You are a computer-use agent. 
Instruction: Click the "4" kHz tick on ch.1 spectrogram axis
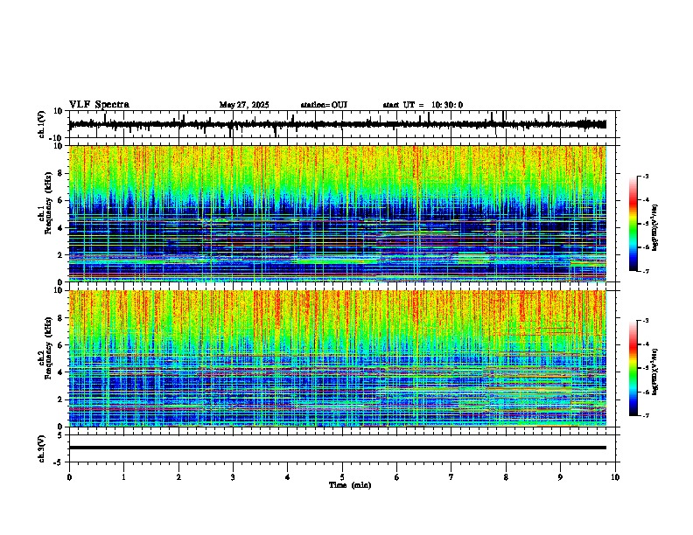[x=61, y=228]
